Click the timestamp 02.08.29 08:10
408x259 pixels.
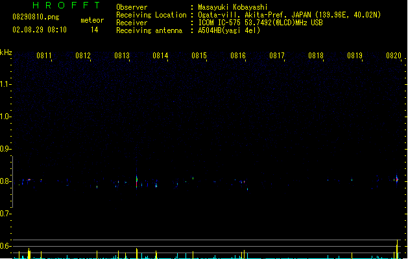pos(40,30)
